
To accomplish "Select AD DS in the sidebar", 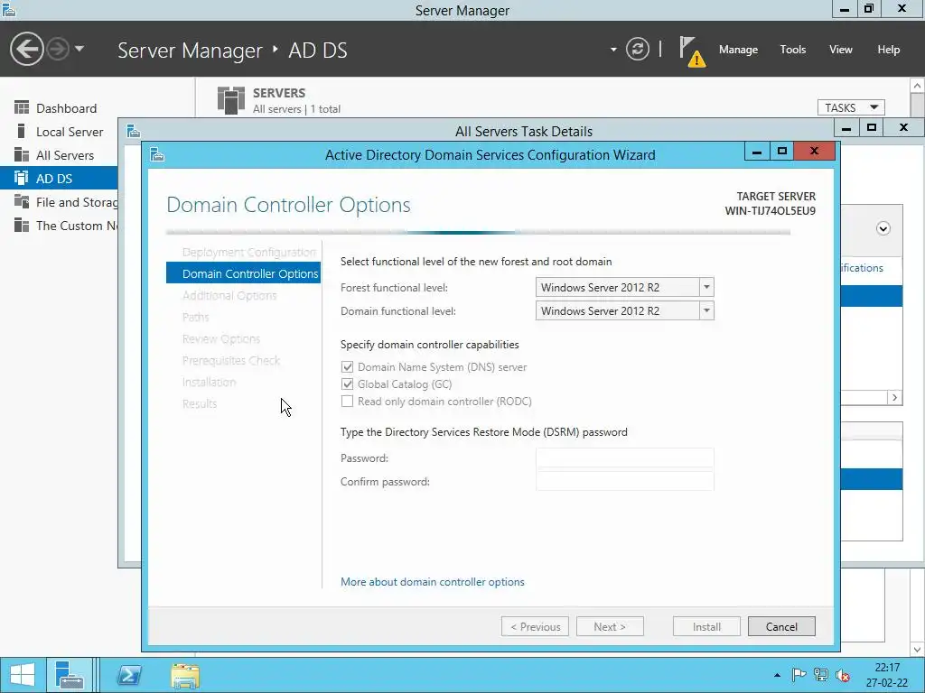I will (x=59, y=179).
